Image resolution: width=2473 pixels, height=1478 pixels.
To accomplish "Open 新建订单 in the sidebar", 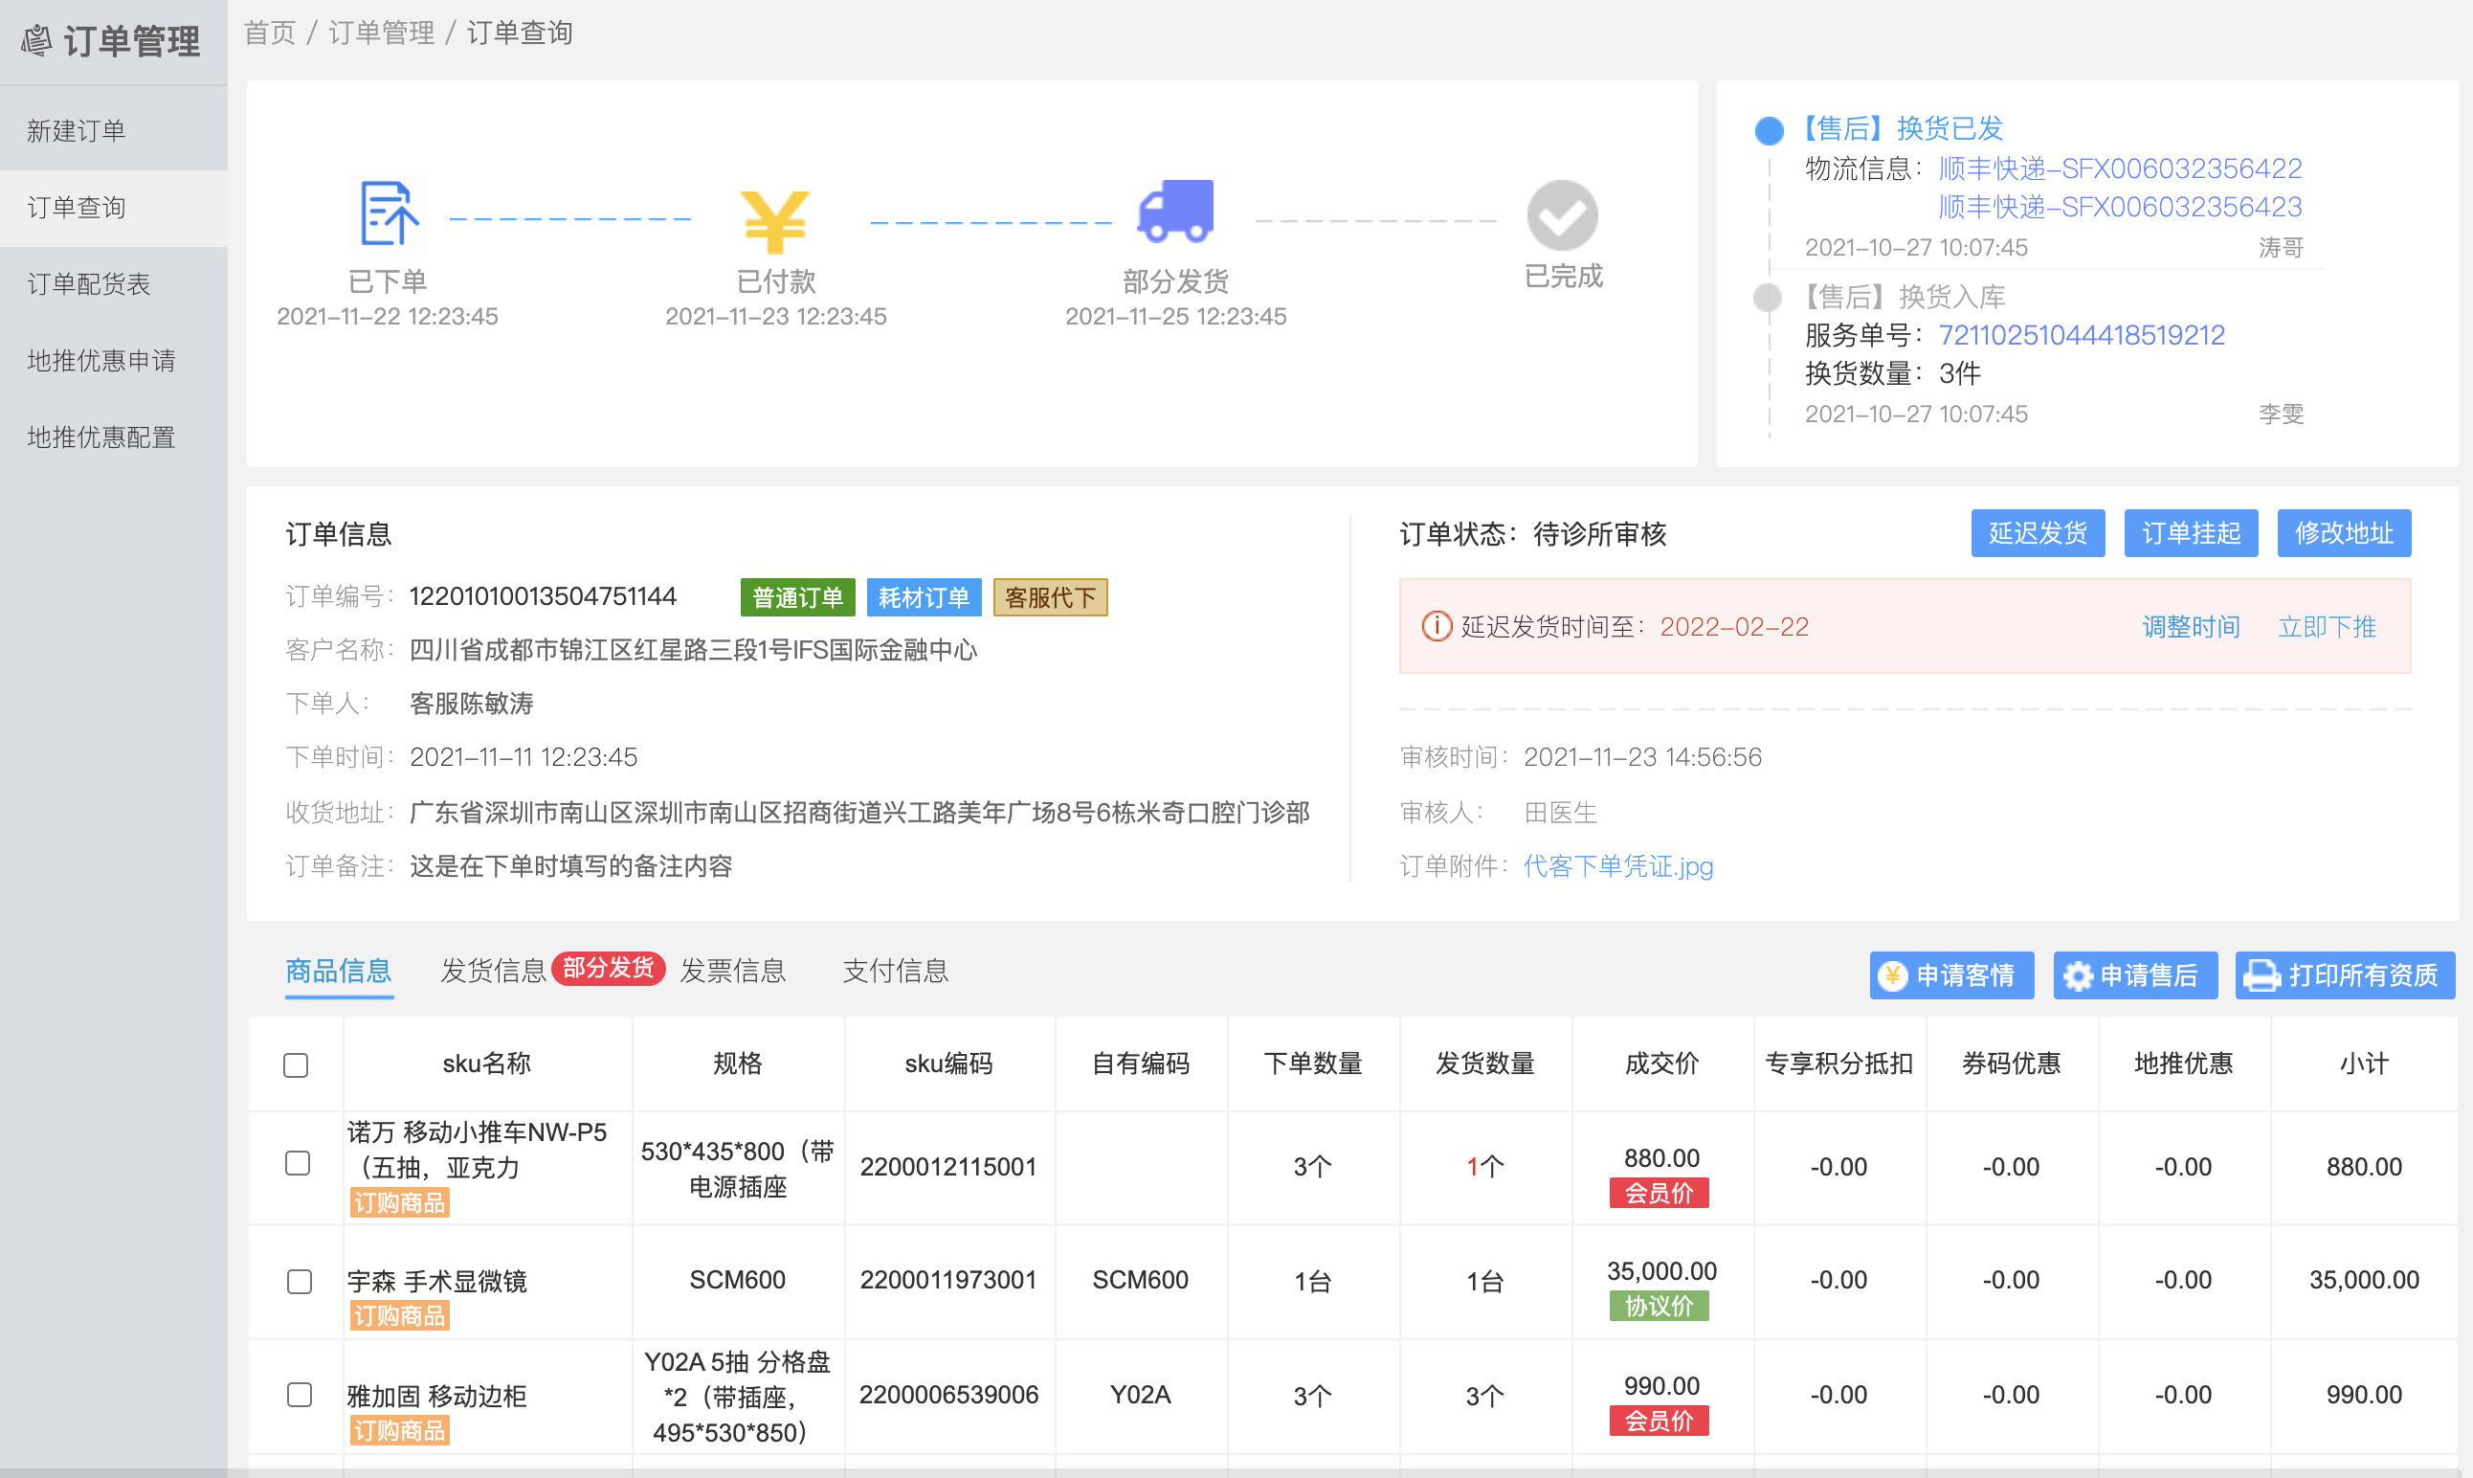I will click(x=114, y=130).
